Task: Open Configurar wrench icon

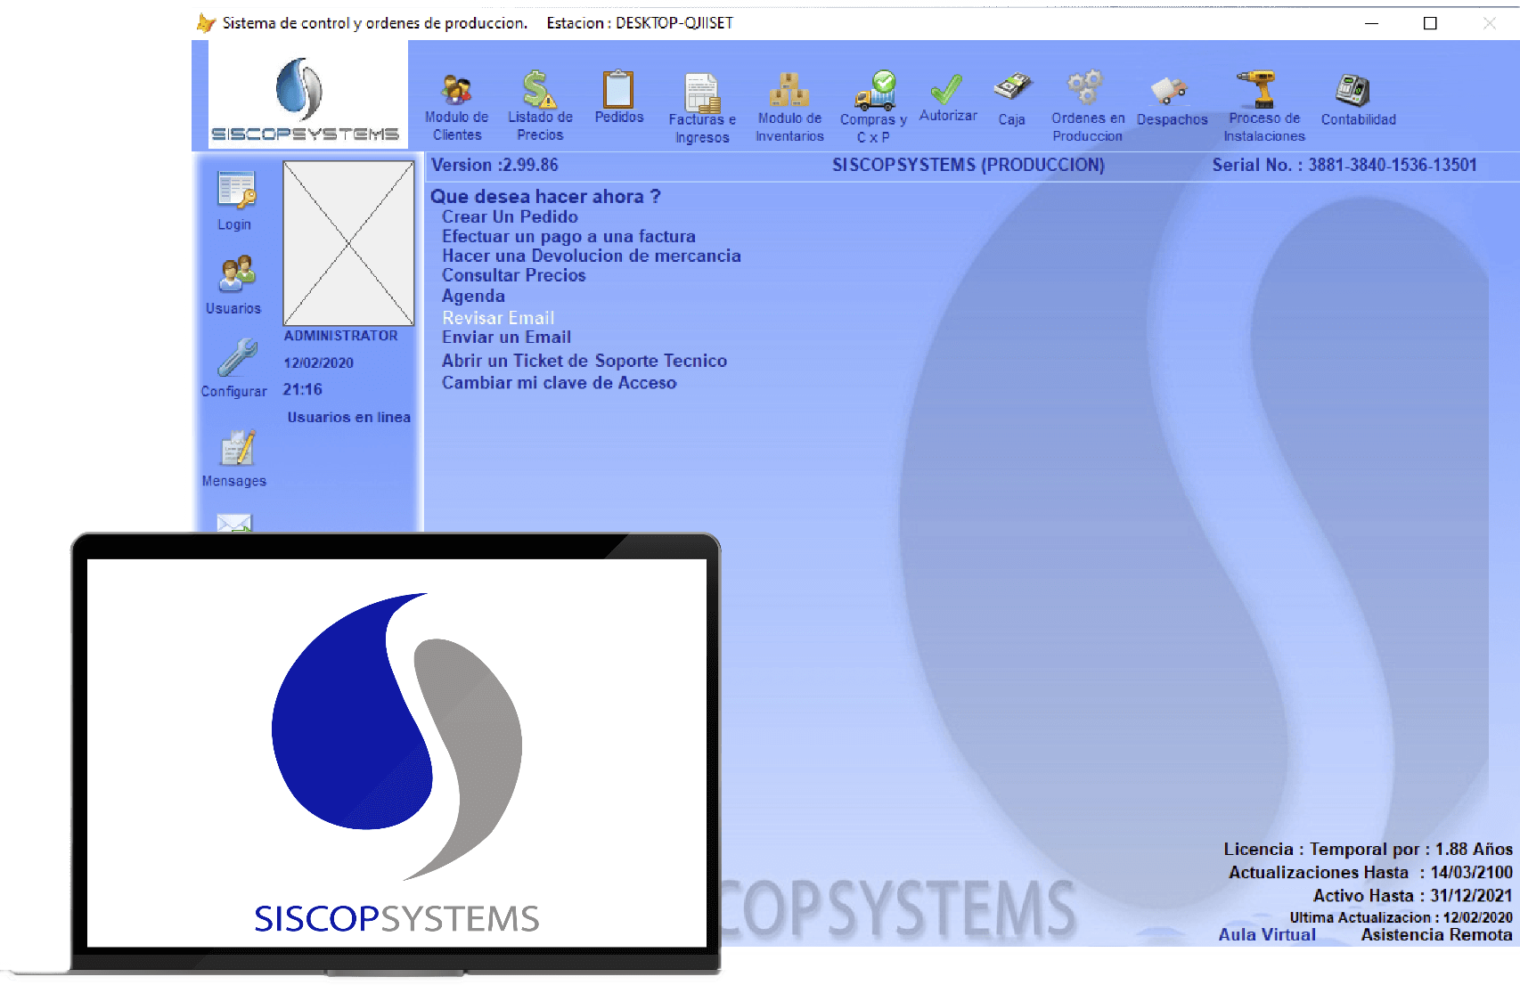Action: (236, 358)
